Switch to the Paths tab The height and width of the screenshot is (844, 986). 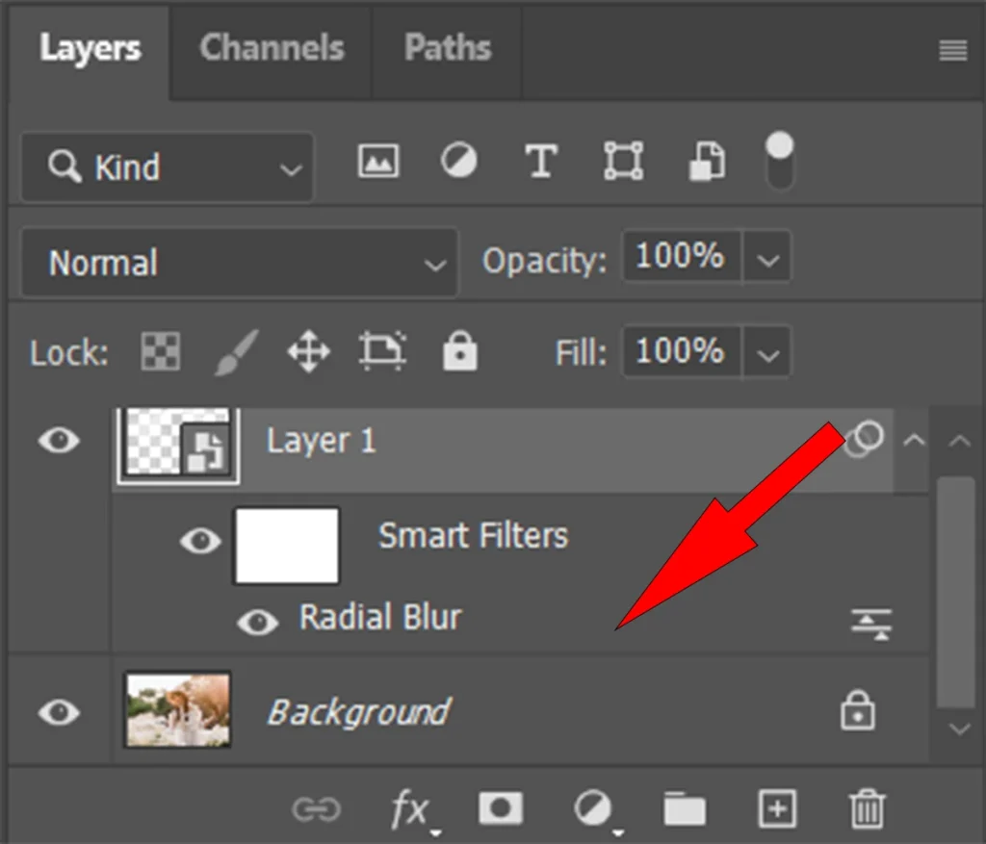coord(447,48)
